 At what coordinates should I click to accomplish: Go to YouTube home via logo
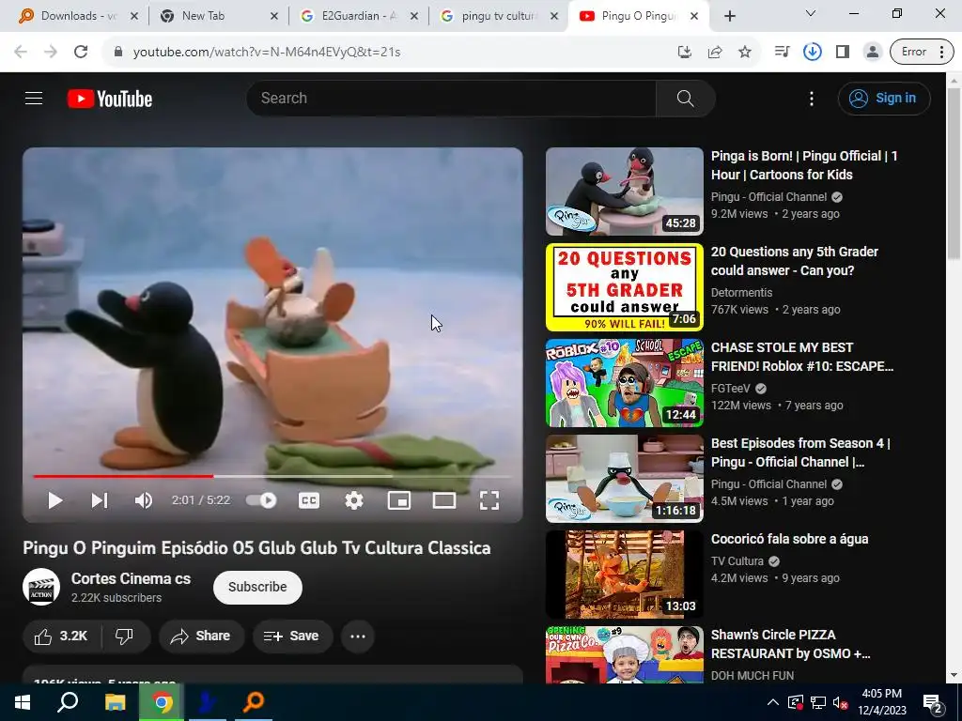(110, 99)
